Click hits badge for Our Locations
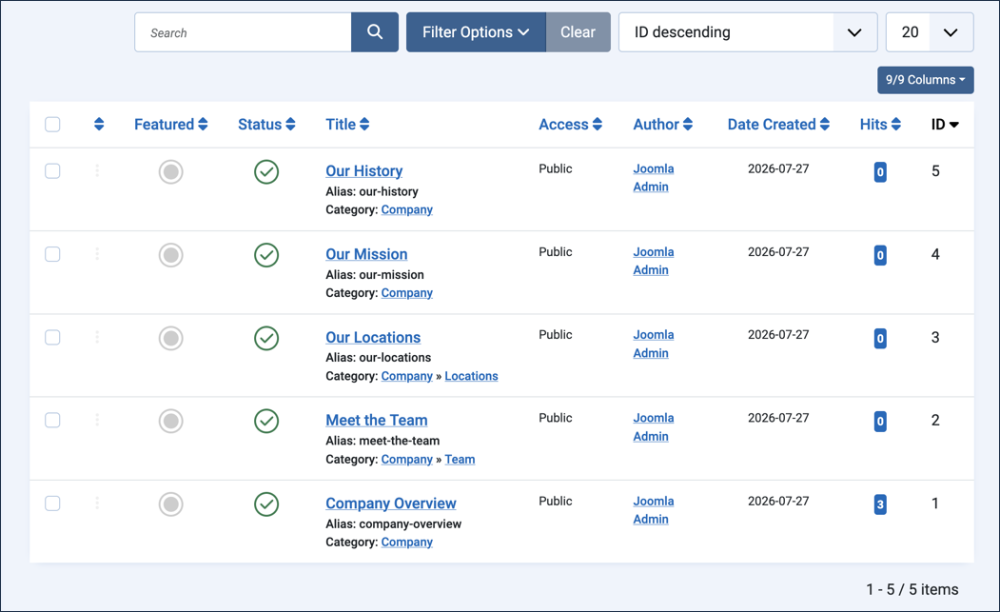This screenshot has width=1000, height=612. 880,338
